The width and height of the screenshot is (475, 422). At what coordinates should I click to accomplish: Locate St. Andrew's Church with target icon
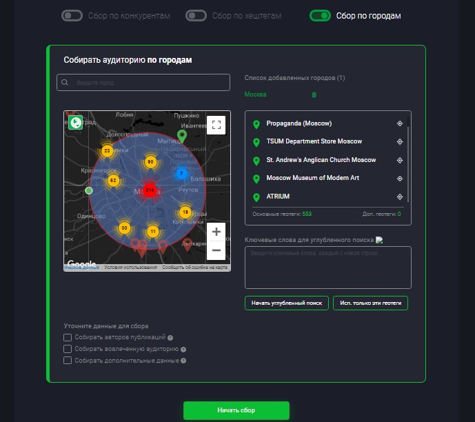coord(400,160)
